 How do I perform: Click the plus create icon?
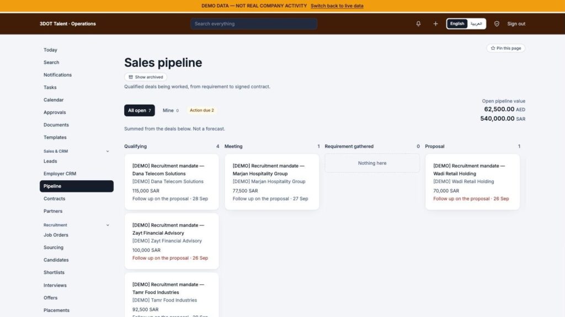(435, 24)
